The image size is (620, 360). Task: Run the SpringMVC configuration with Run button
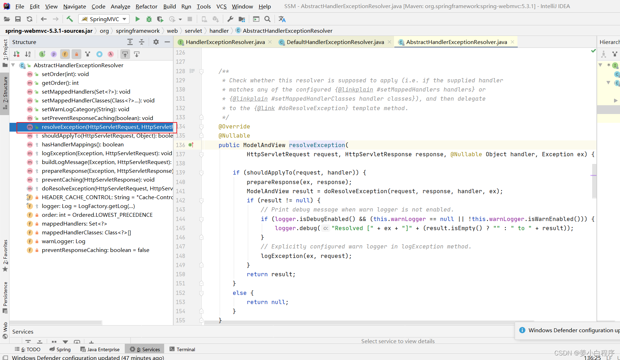(137, 19)
